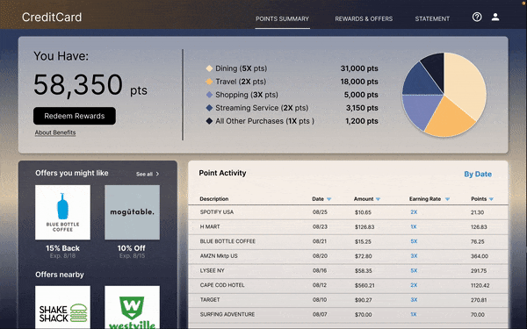This screenshot has height=329, width=527.
Task: Click the See all chevron arrow
Action: (x=157, y=174)
